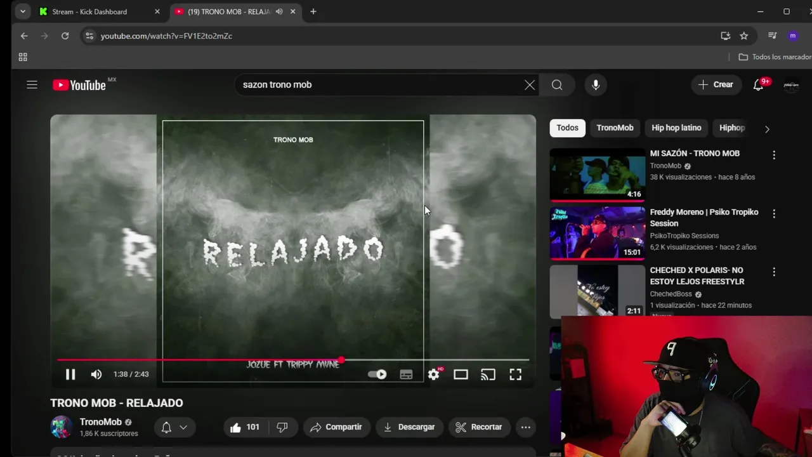Open options for Freddy Moreno video
Screen dimensions: 812x457
(773, 214)
